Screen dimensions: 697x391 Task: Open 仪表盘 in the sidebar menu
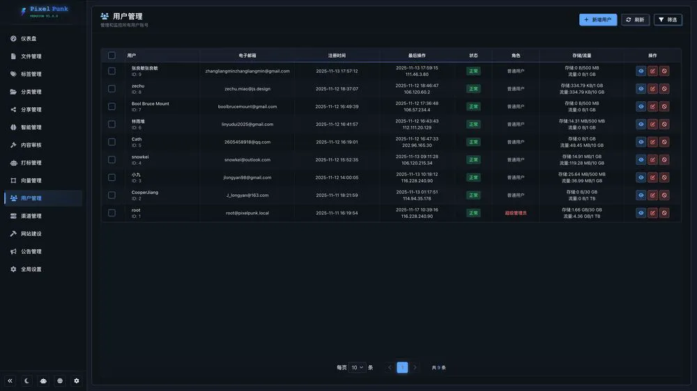coord(29,39)
